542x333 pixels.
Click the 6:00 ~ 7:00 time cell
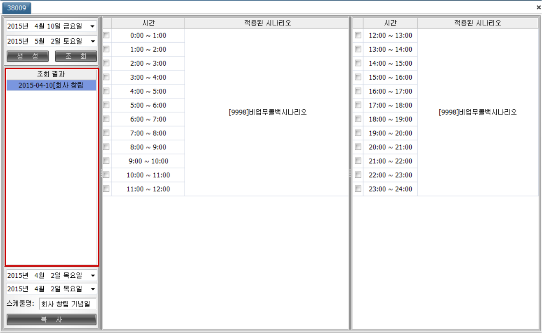coord(148,119)
